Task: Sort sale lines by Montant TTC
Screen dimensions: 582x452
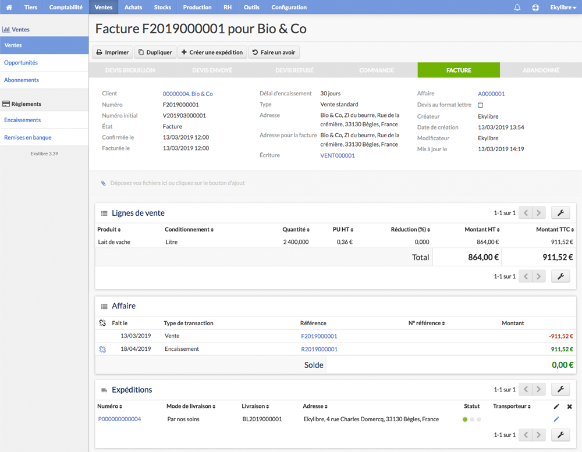Action: pyautogui.click(x=555, y=229)
